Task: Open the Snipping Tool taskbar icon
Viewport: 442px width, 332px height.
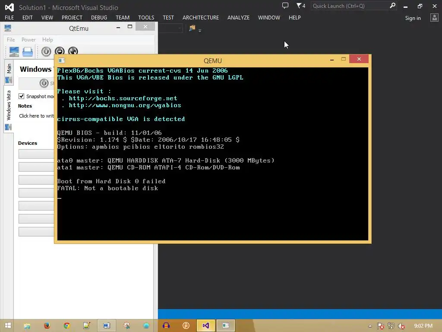Action: [126, 326]
